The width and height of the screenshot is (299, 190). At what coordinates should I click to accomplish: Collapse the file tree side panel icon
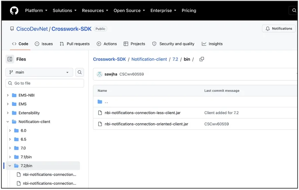10,59
